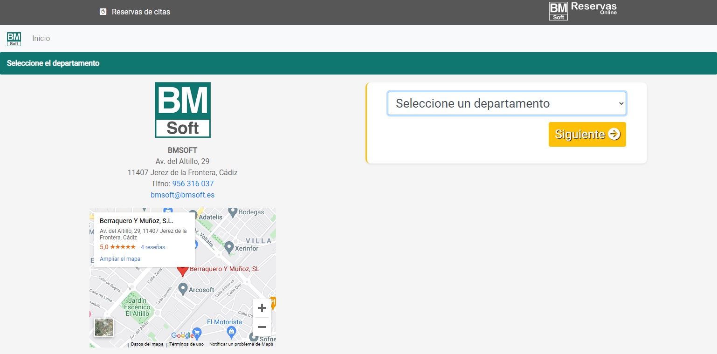Click the map zoom out minus button
717x354 pixels.
tap(262, 327)
